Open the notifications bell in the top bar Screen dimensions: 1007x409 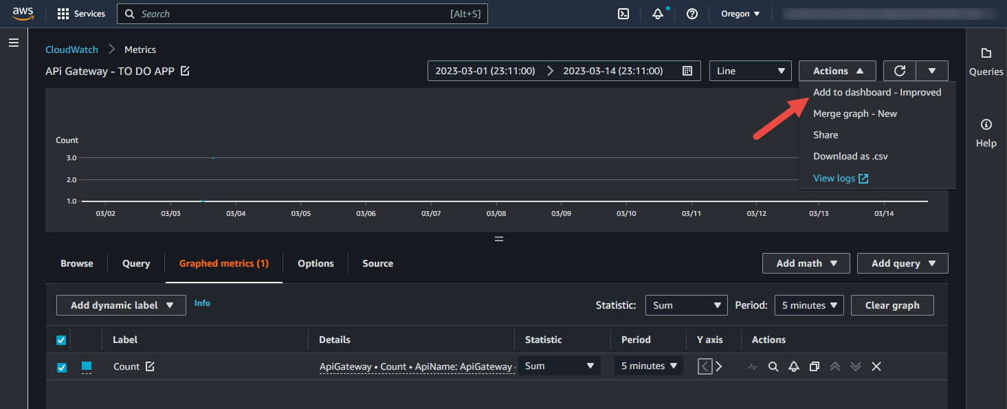(x=658, y=14)
